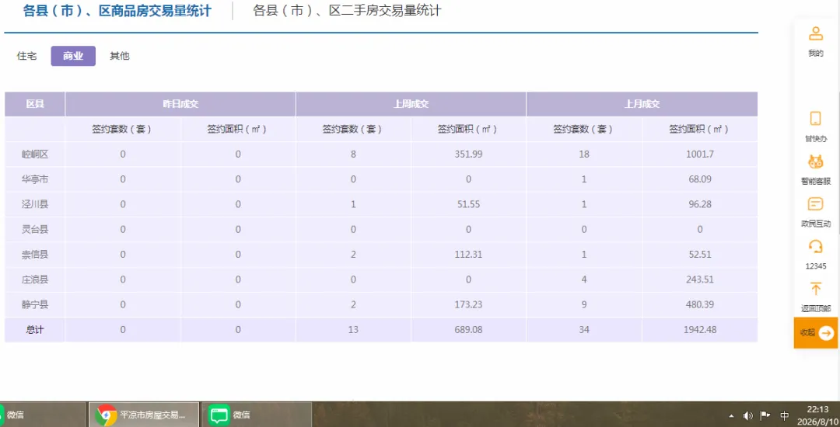Click the 静宁县 row label

pos(35,304)
